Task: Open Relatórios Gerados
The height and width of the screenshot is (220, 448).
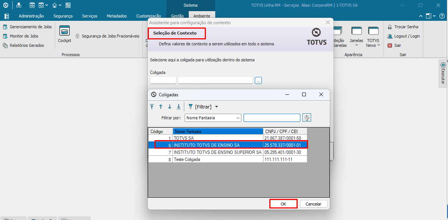Action: point(23,45)
